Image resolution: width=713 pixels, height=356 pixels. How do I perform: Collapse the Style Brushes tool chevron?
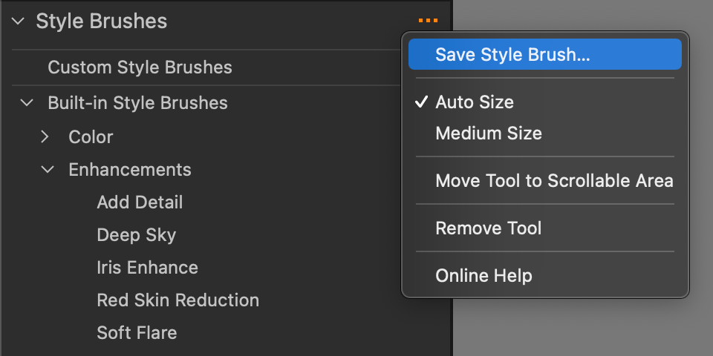18,21
